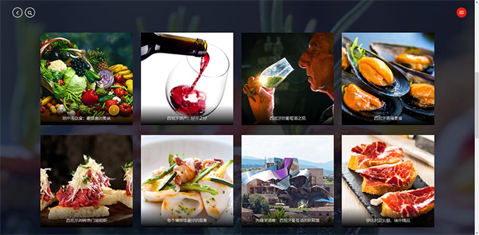Image resolution: width=479 pixels, height=235 pixels.
Task: Click the caption under the squid dish
Action: [x=187, y=220]
